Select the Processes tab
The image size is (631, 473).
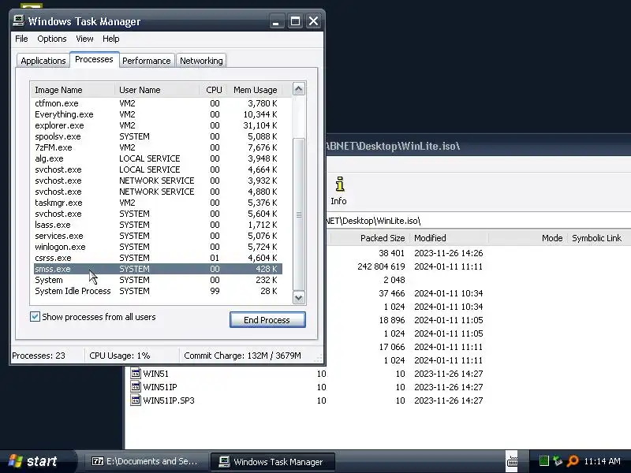(x=94, y=60)
